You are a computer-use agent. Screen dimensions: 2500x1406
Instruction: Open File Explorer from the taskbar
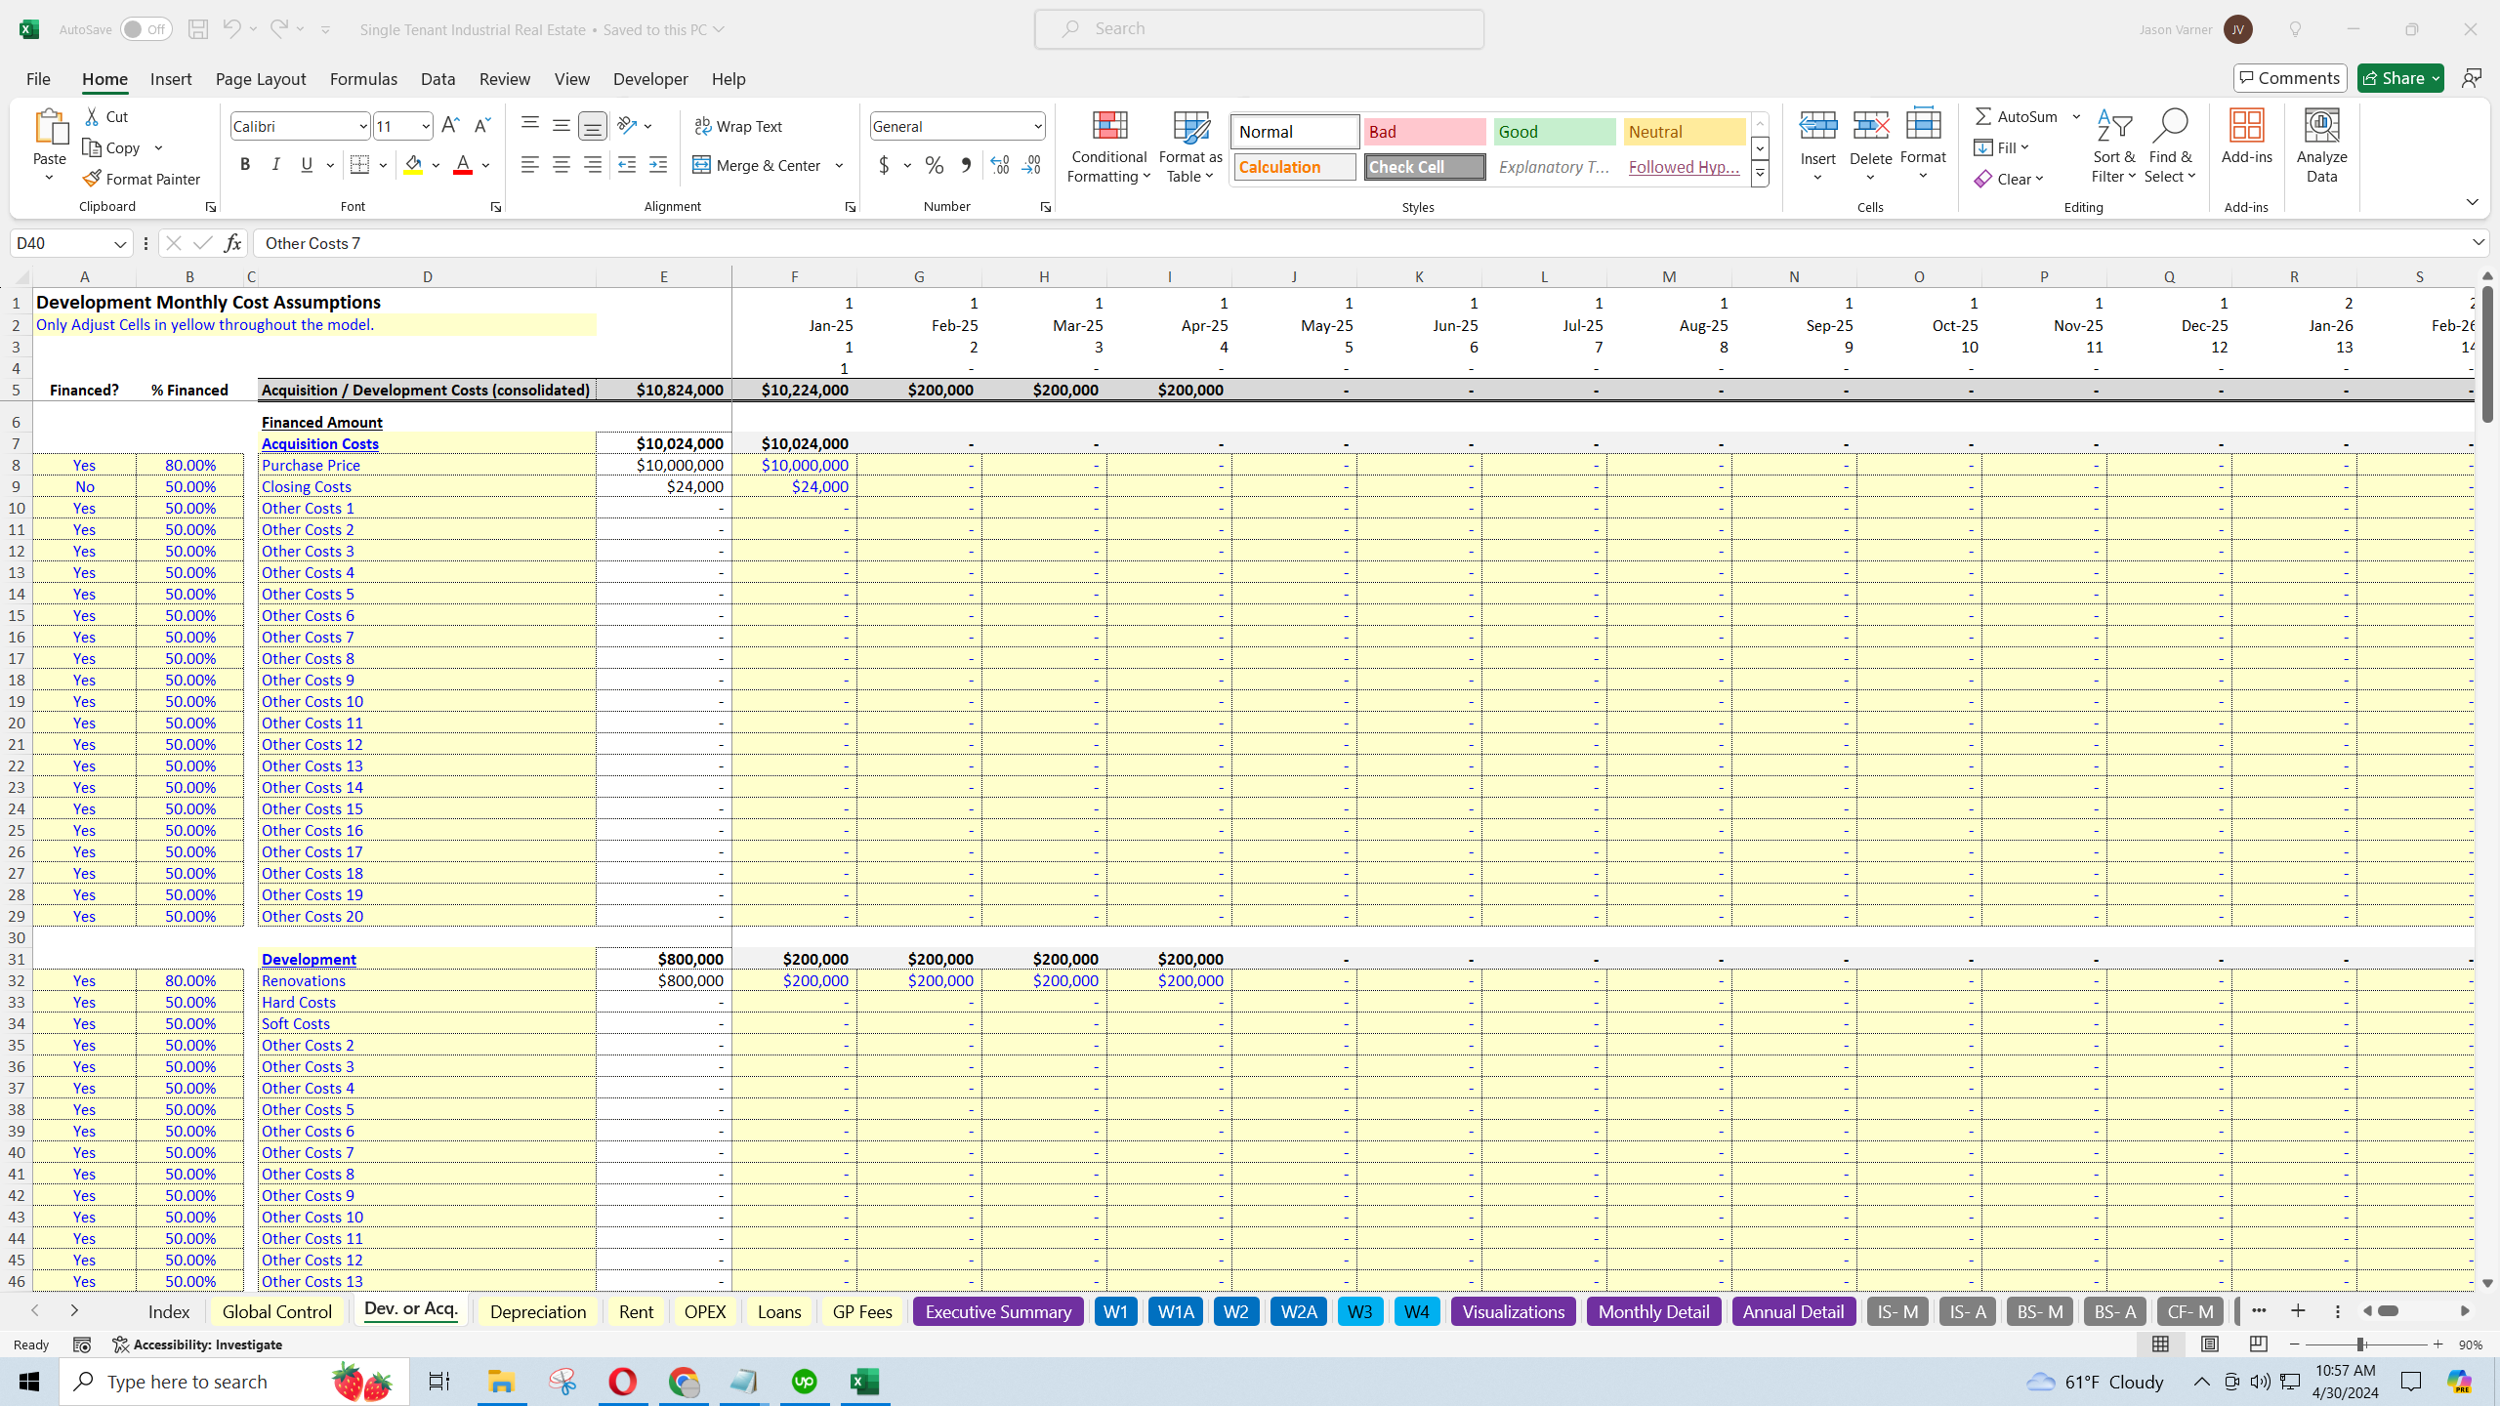coord(501,1382)
